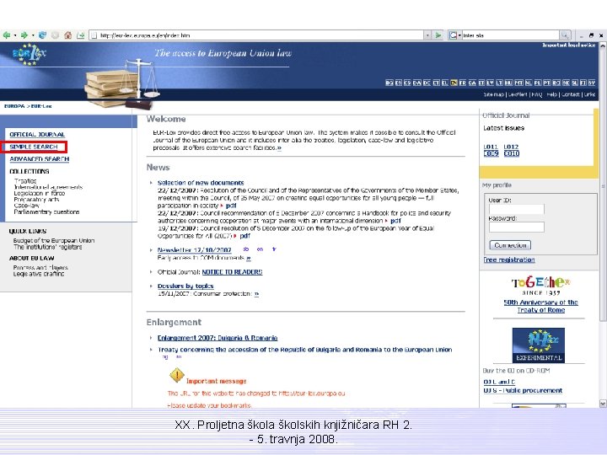This screenshot has height=455, width=607.
Task: Open the Case-law collection
Action: pyautogui.click(x=26, y=206)
